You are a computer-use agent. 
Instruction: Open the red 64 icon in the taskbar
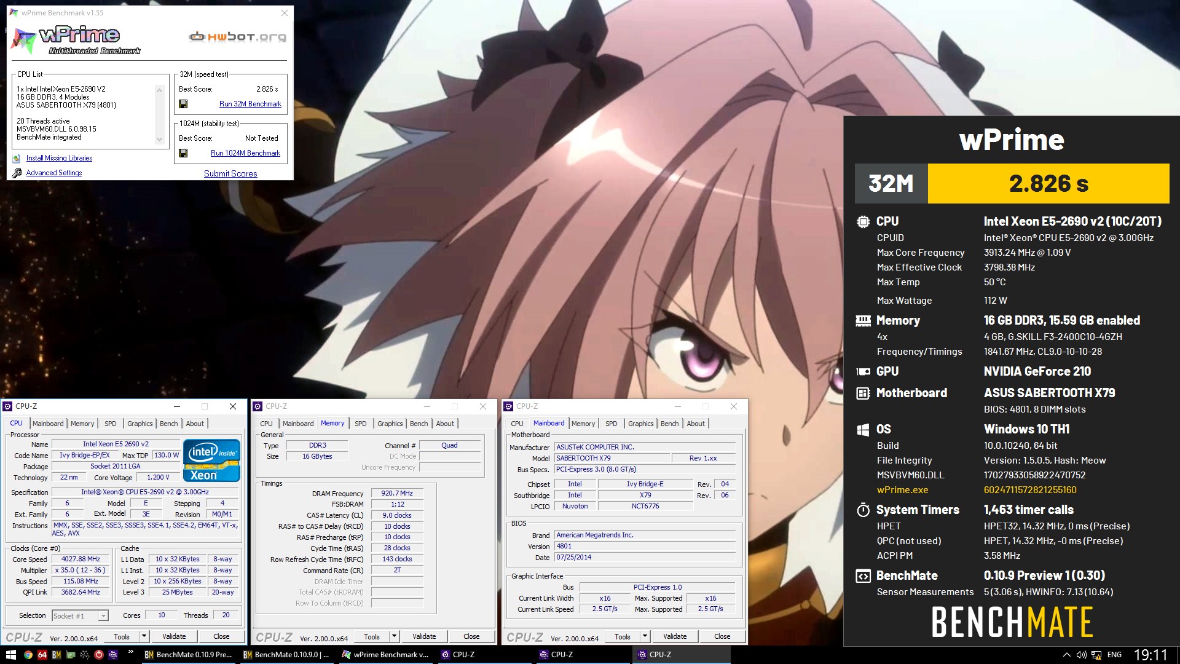click(42, 655)
